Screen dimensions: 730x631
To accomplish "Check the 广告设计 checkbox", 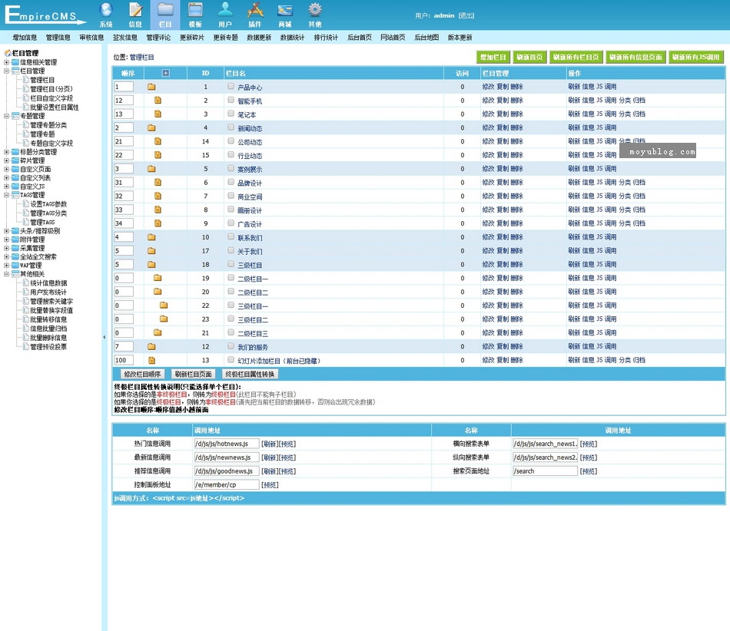I will click(231, 223).
